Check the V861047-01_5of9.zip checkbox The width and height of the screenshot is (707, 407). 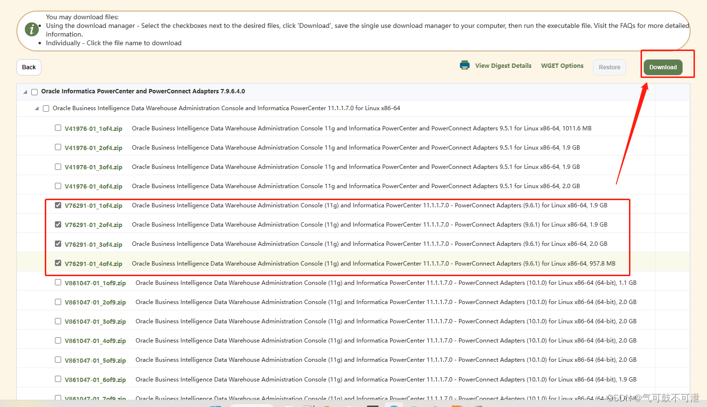(x=58, y=360)
